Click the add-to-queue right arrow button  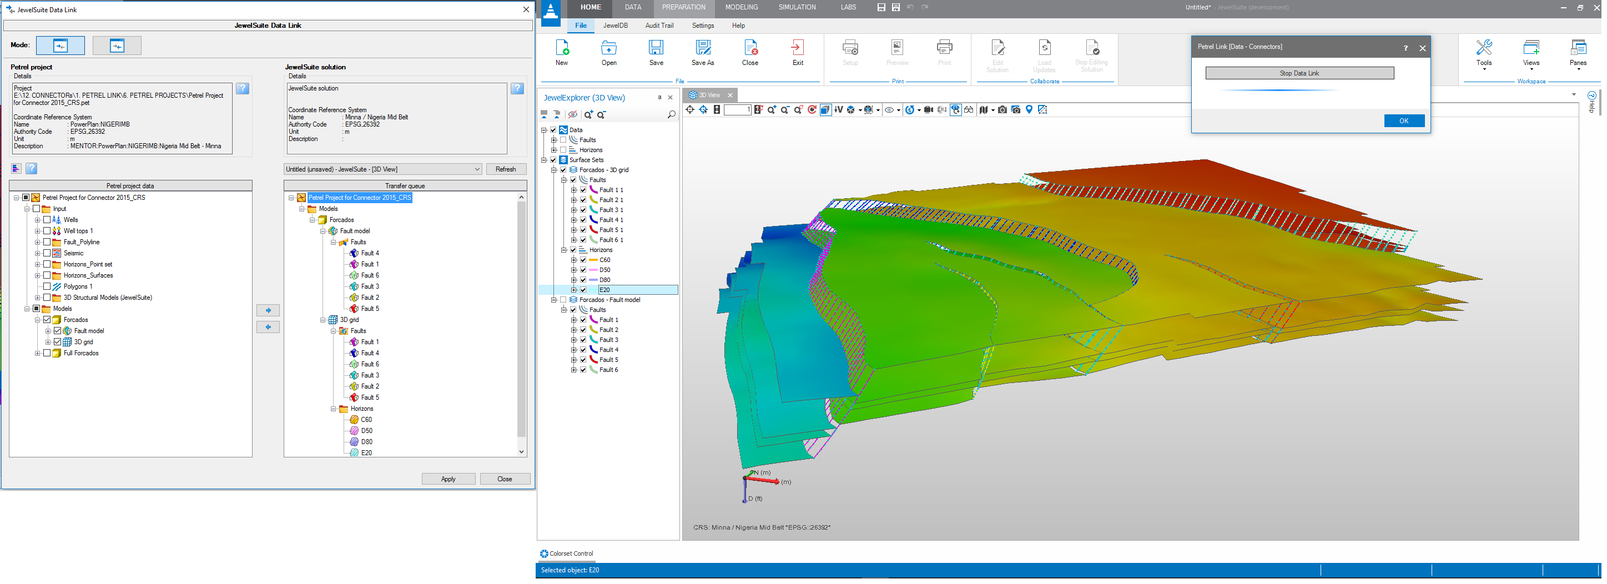tap(268, 310)
